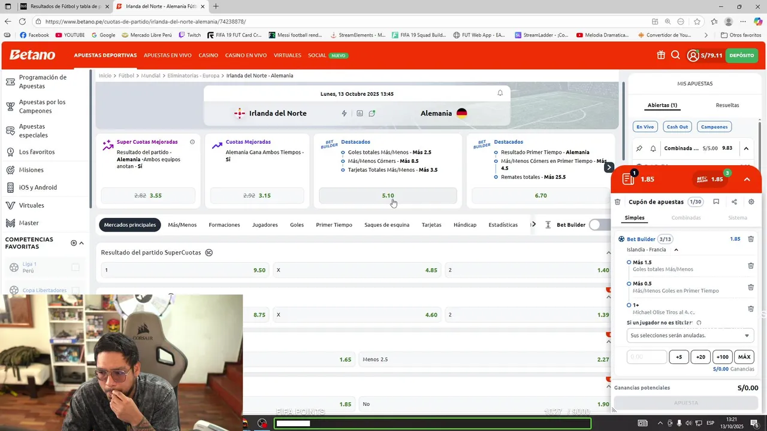Collapse Resultado del partido SuperCuotas market

609,253
